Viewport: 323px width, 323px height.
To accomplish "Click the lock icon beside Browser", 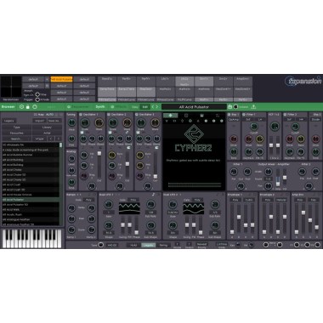I will [28, 107].
